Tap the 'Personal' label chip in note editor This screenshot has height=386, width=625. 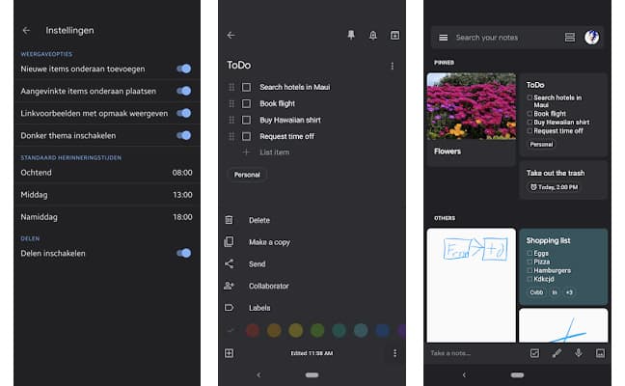[248, 176]
